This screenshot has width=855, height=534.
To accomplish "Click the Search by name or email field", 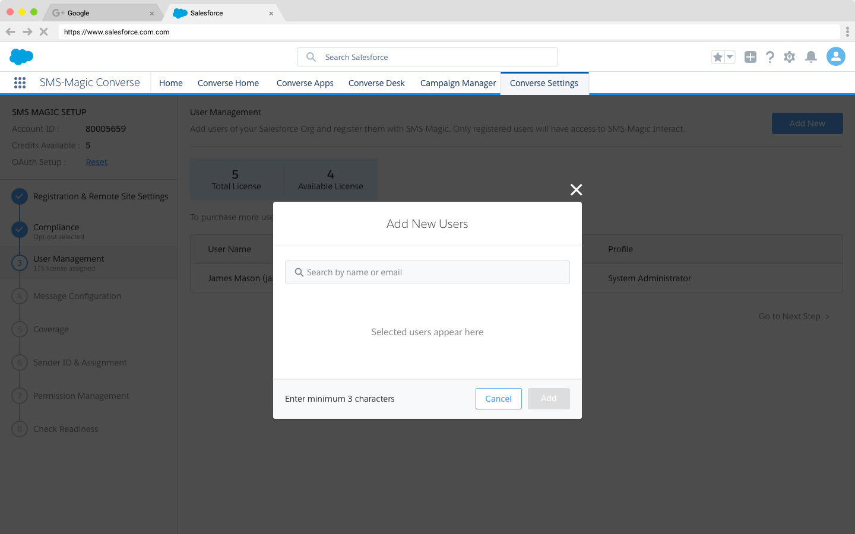I will (x=427, y=272).
